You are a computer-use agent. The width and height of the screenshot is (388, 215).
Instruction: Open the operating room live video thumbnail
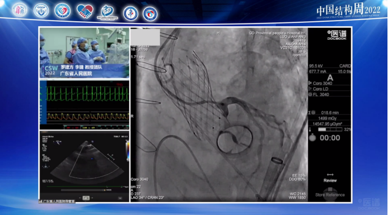85,53
